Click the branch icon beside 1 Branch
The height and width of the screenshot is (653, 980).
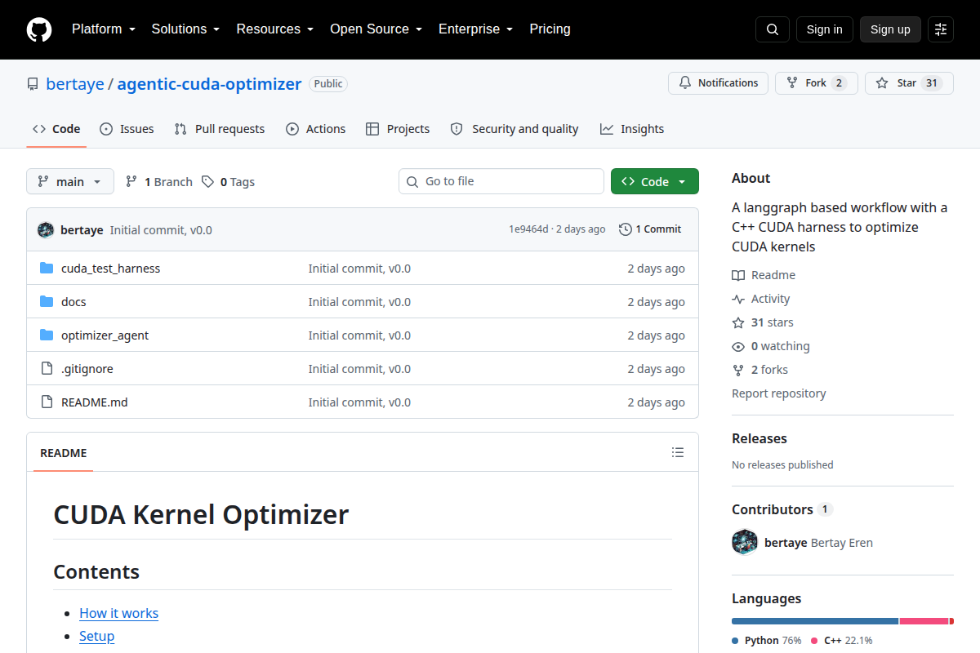(131, 181)
